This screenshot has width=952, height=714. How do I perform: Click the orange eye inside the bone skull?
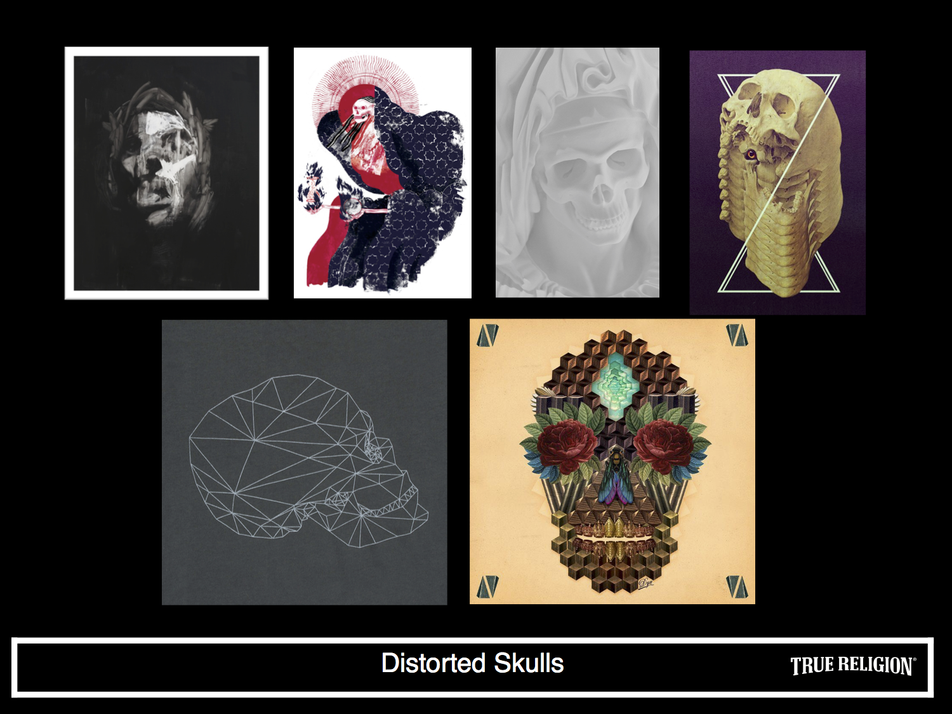pyautogui.click(x=751, y=154)
